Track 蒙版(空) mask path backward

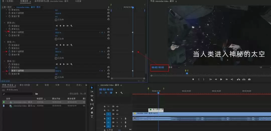[60, 64]
